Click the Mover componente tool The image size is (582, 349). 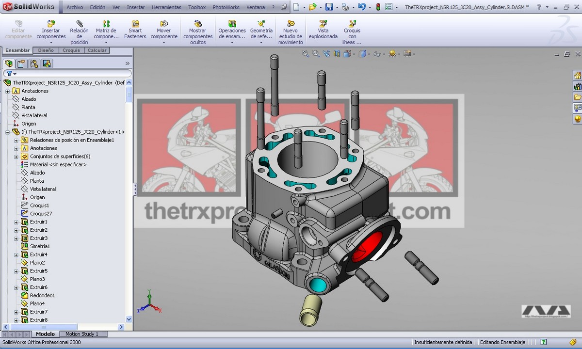click(164, 30)
